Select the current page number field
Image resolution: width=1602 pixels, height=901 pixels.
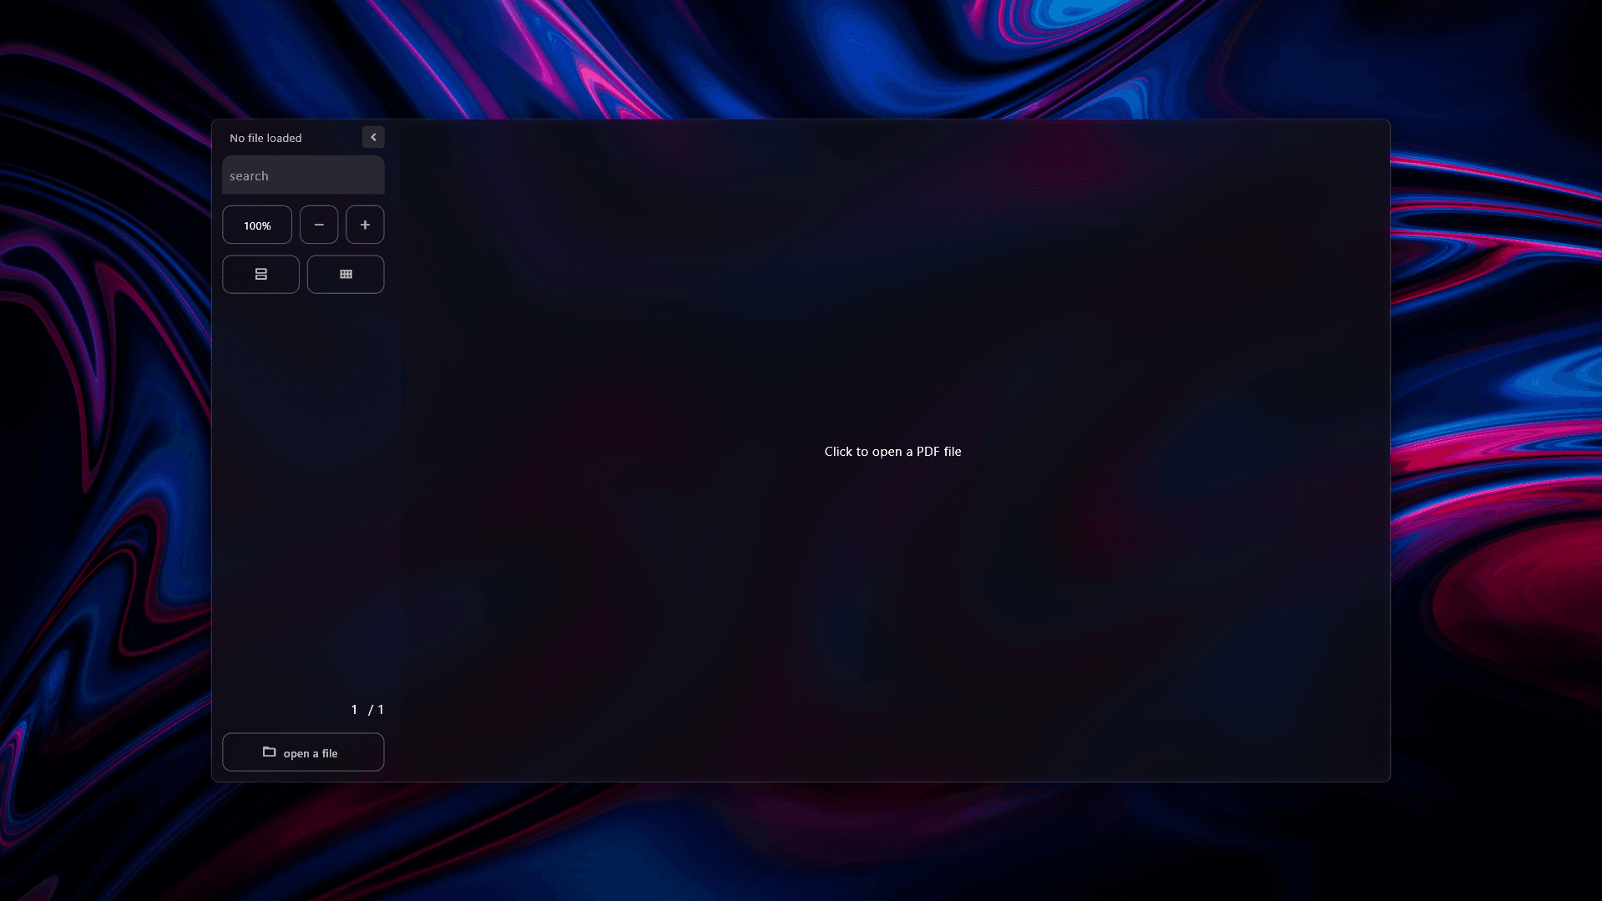coord(354,710)
